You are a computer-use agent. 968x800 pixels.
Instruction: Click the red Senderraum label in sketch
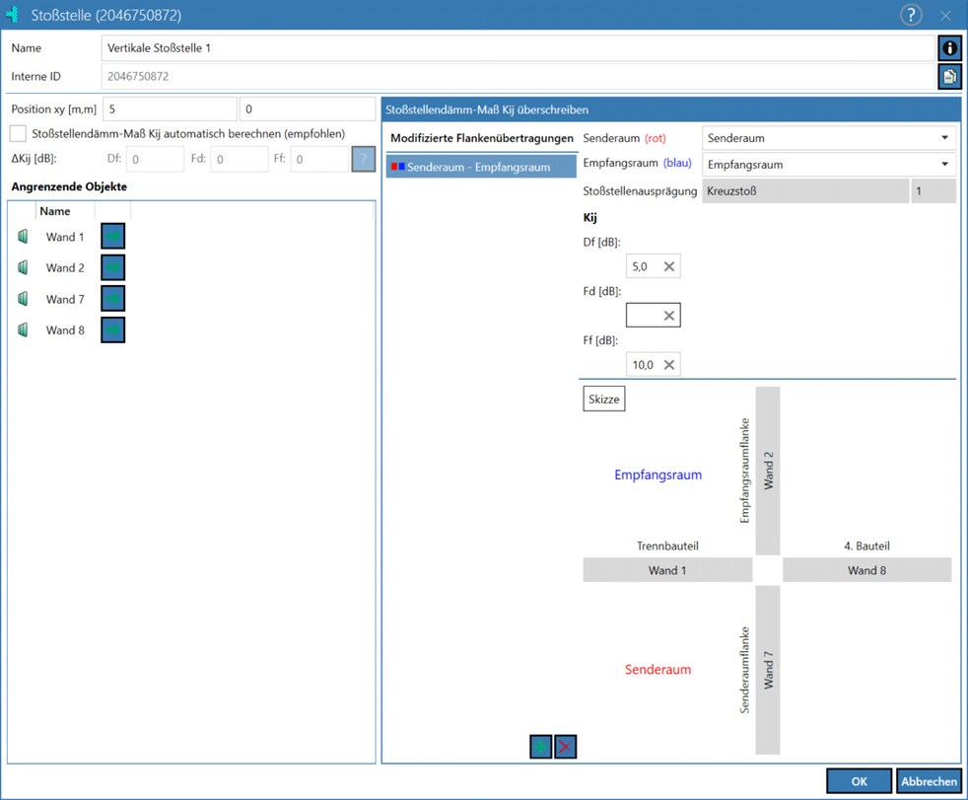(x=658, y=669)
